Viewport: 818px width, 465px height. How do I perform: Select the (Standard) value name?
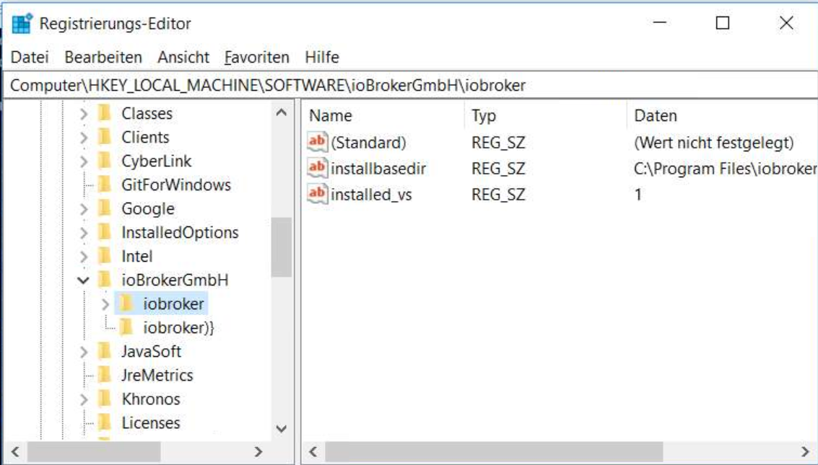click(x=368, y=142)
